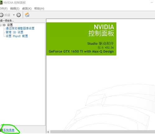Click the horizontal scrollbar left arrow
The image size is (155, 134).
point(48,132)
